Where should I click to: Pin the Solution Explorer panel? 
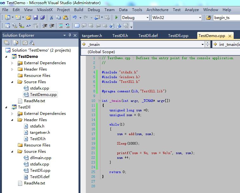click(70, 35)
